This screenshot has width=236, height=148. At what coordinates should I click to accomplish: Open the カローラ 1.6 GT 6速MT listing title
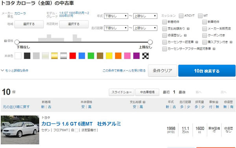click(x=81, y=124)
